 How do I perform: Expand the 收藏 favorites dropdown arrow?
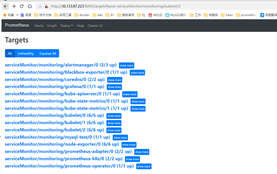17,15
